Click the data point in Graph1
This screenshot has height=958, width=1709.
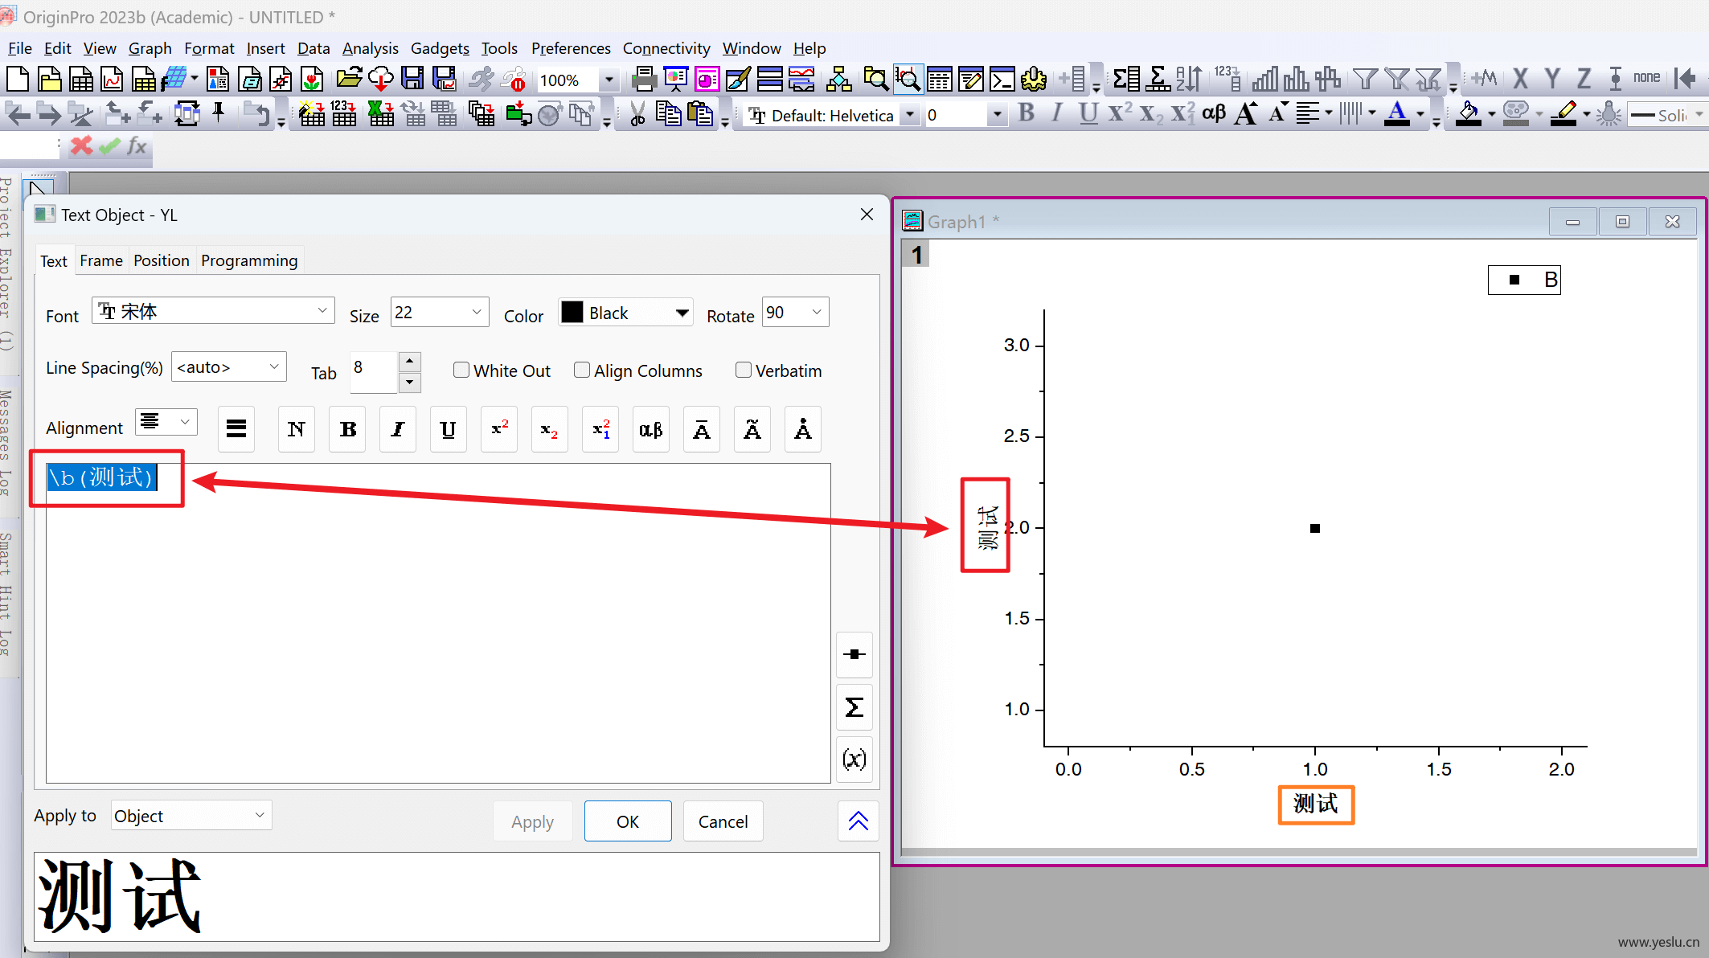(1315, 528)
